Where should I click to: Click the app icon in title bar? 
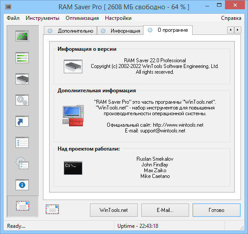tap(8, 7)
